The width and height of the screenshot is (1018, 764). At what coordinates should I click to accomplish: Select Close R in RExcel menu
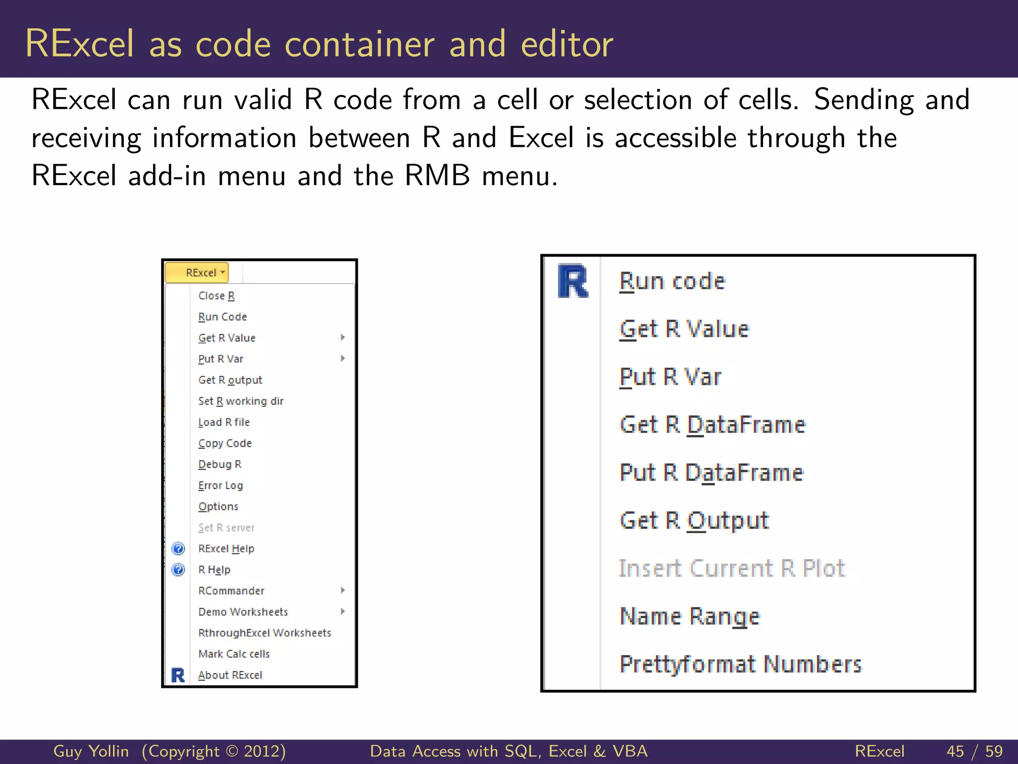click(217, 295)
